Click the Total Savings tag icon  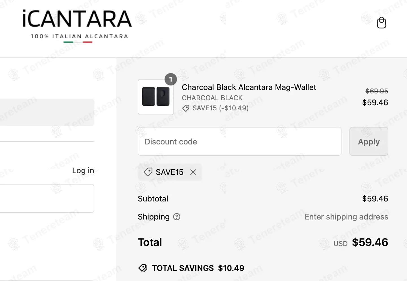pyautogui.click(x=143, y=268)
